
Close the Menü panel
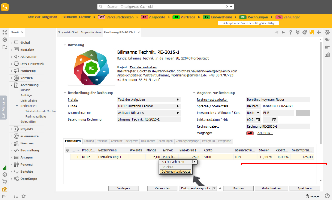(x=22, y=32)
